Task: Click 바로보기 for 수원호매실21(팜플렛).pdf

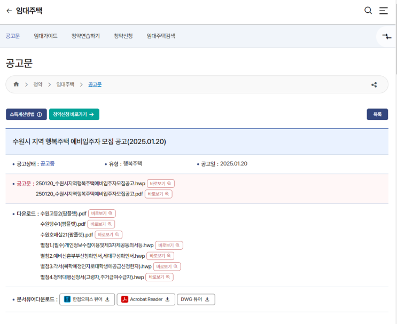Action: (x=108, y=235)
